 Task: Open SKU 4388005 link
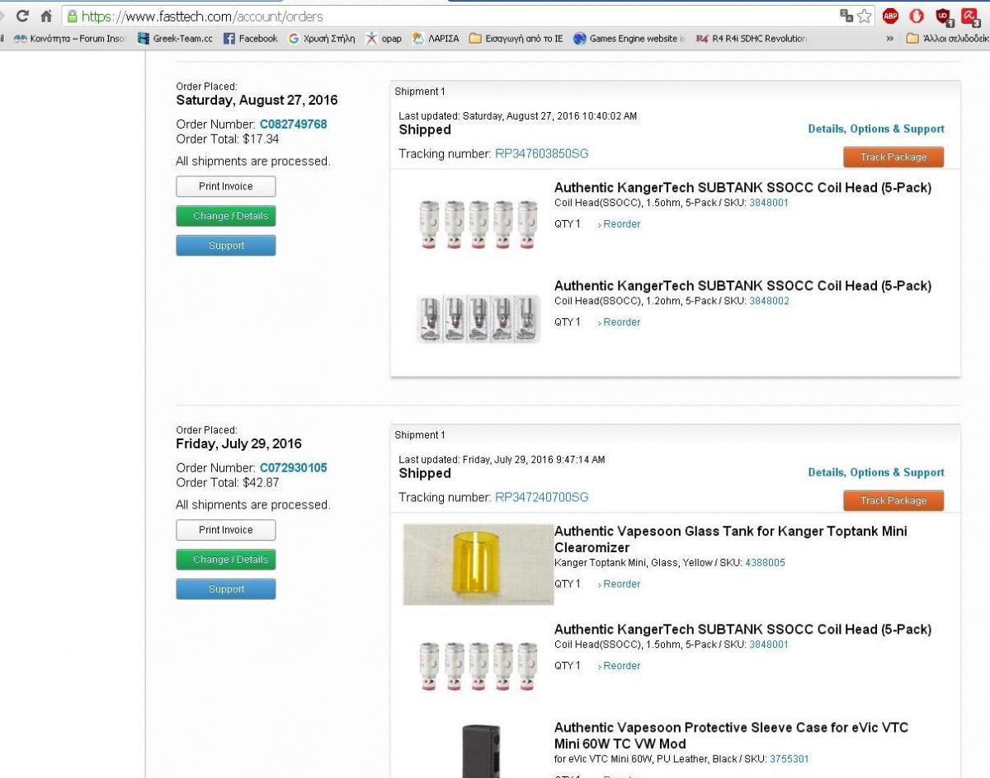765,563
